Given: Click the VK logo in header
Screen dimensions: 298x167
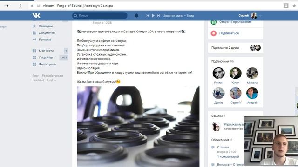Looking at the screenshot, I should 36,15.
